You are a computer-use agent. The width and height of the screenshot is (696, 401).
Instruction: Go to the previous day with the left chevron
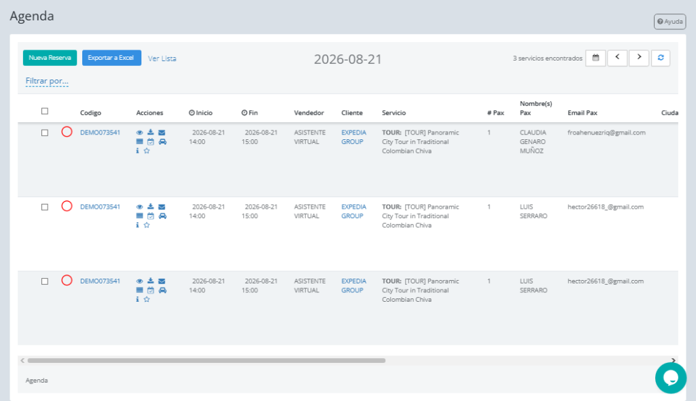pyautogui.click(x=617, y=58)
